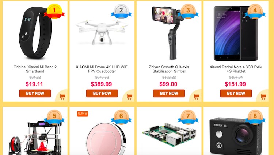Click cart icon for Redmi Note 4

click(x=263, y=96)
